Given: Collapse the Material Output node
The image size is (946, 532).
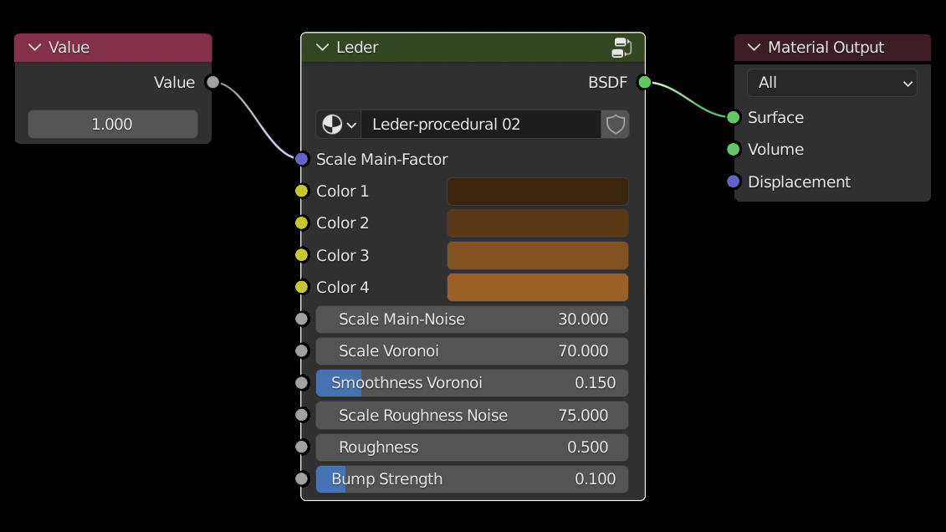Looking at the screenshot, I should tap(754, 48).
